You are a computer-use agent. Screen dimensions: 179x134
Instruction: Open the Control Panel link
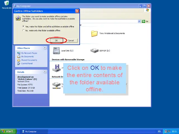point(27,63)
